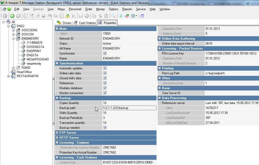Click the cut scissors toolbar icon
This screenshot has width=259, height=165.
click(x=100, y=16)
